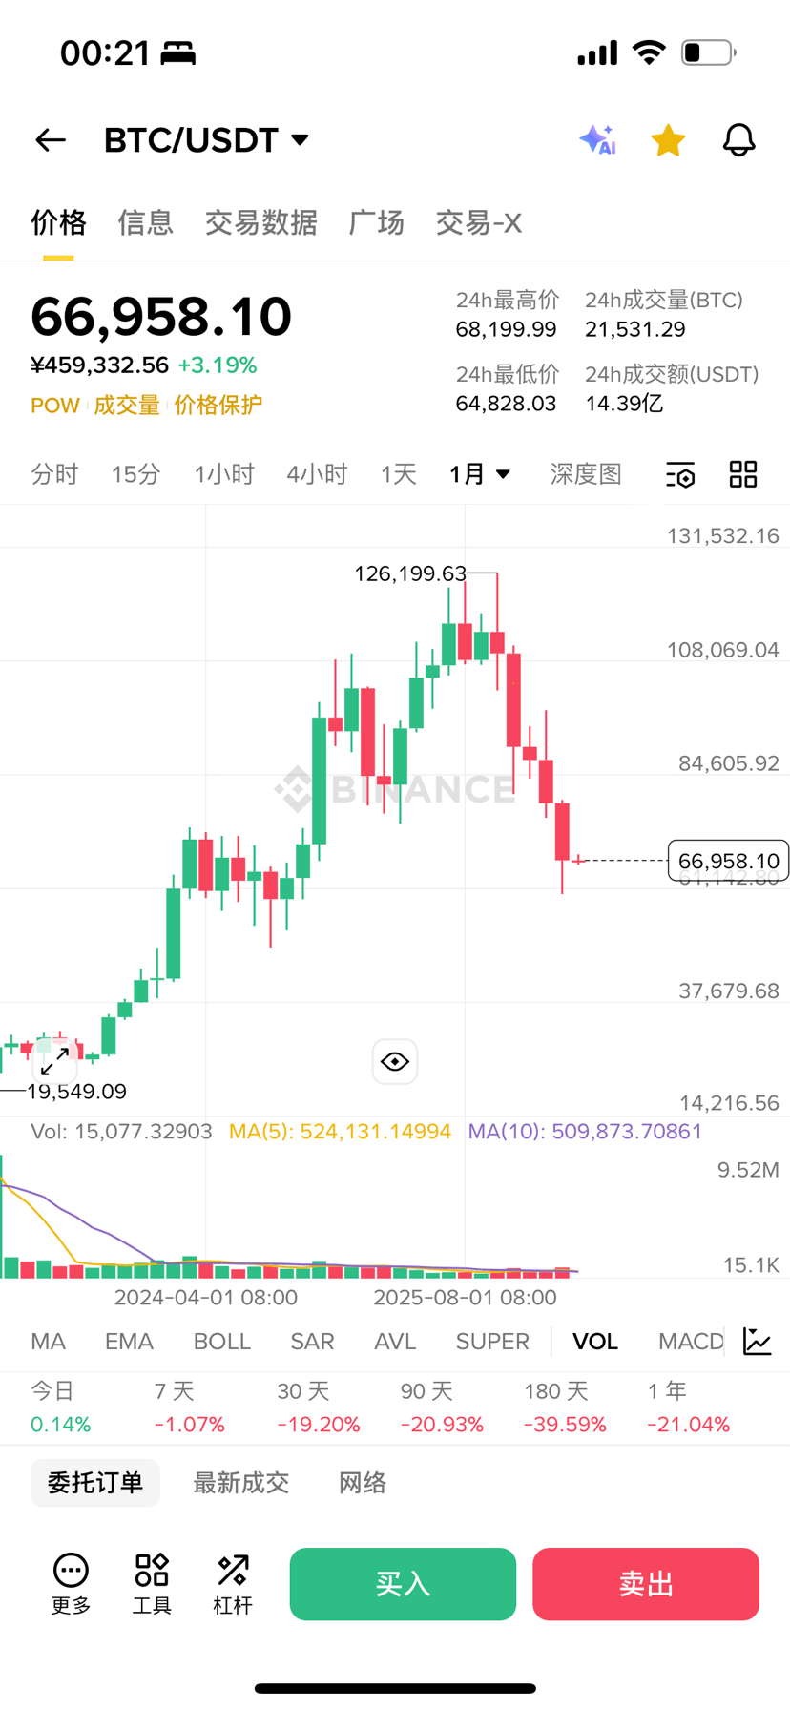Enable the AVL indicator
This screenshot has width=790, height=1710.
coord(395,1342)
